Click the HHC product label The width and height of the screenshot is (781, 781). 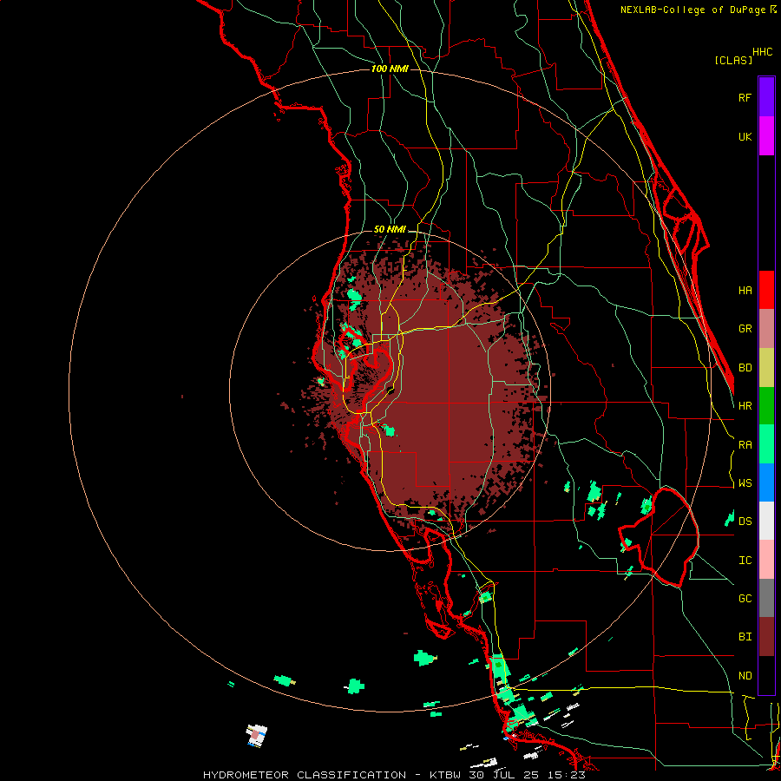point(763,52)
